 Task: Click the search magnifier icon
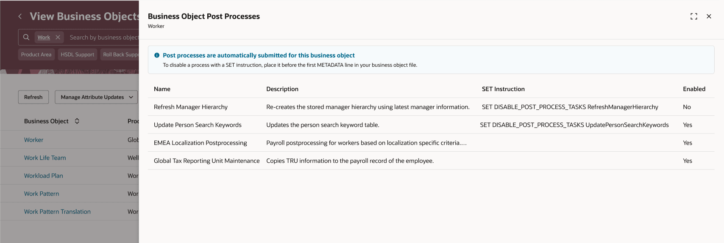coord(26,37)
